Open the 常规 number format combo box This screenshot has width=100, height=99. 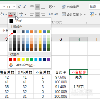pos(94,7)
